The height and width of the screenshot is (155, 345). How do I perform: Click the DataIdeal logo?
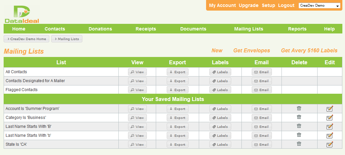click(x=22, y=15)
